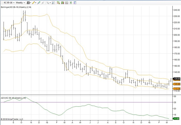
Task: Click the zoom out icon
Action: point(43,3)
